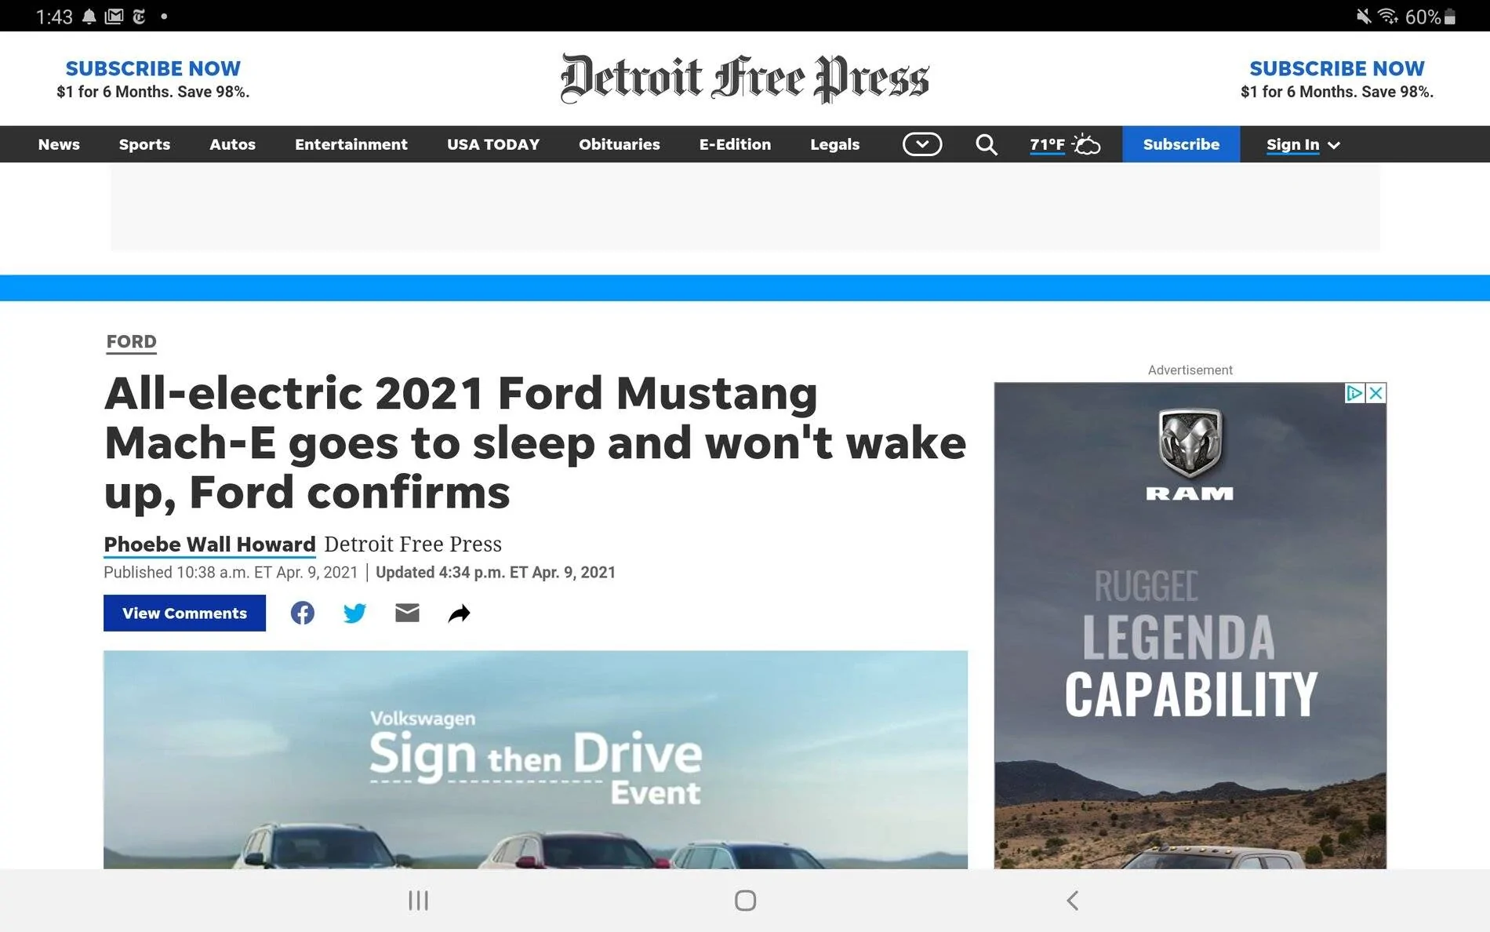Tap the Android back navigation button
The image size is (1490, 932).
[1072, 901]
